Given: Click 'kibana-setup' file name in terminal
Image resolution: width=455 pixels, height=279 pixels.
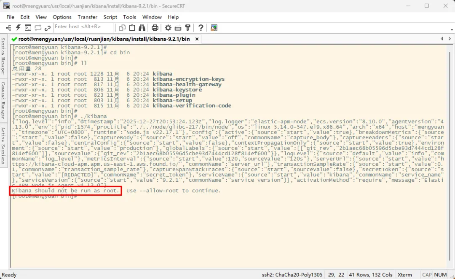Looking at the screenshot, I should (x=172, y=100).
